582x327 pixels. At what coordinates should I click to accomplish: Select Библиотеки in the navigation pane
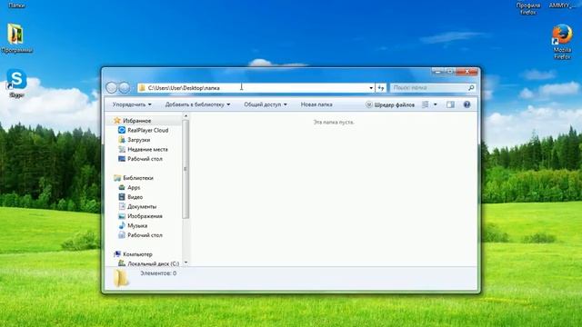[x=134, y=178]
